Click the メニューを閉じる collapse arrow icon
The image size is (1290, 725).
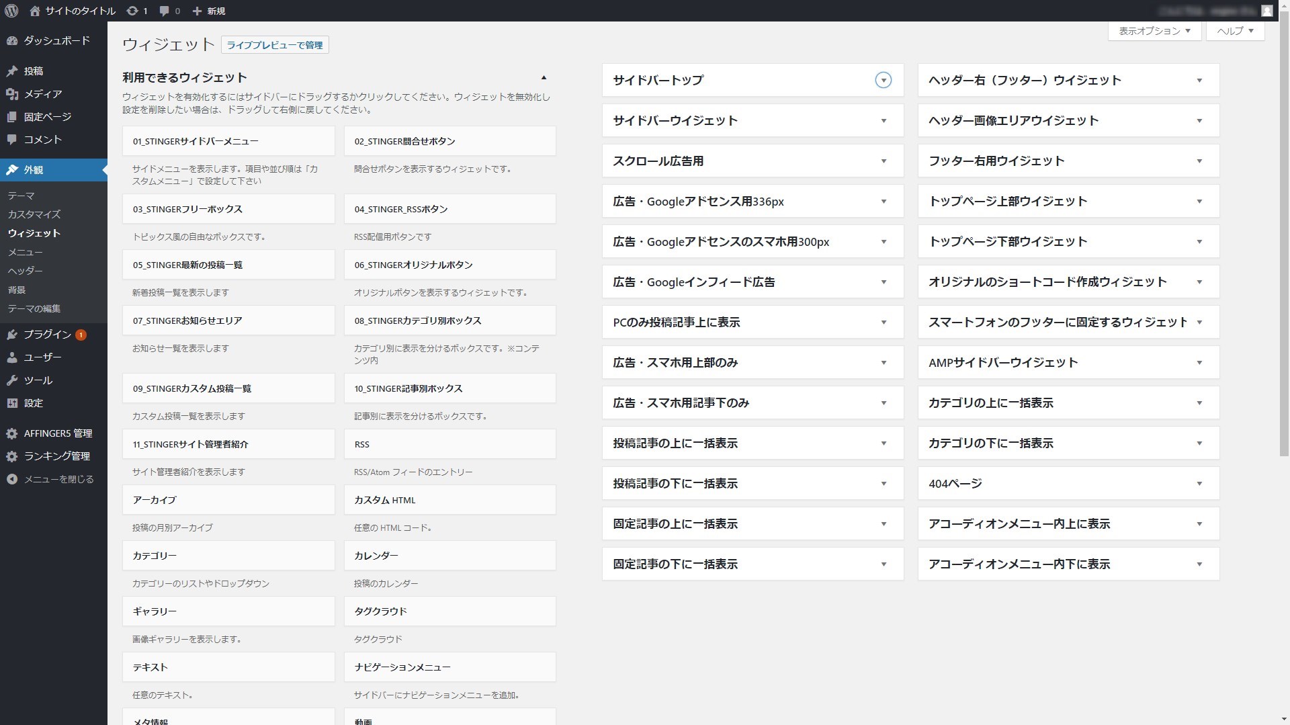12,480
